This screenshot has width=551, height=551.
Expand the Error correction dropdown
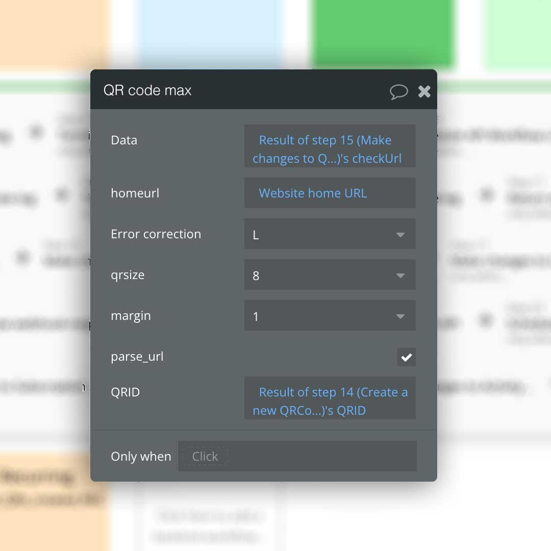pyautogui.click(x=330, y=234)
